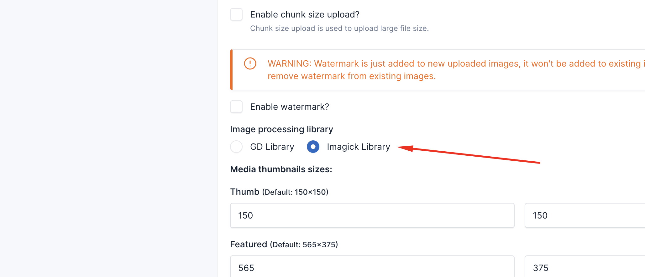Focus the Thumb width field showing 150

click(x=372, y=215)
